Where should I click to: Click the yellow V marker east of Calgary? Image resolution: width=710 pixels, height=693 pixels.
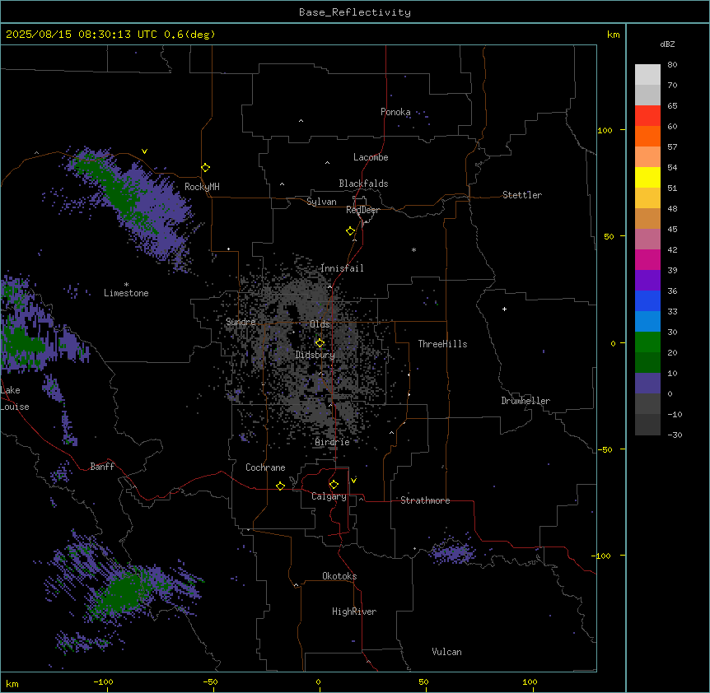click(x=353, y=481)
